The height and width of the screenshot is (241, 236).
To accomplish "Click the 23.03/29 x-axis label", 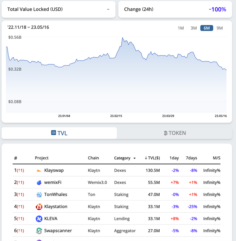I will tap(168, 116).
